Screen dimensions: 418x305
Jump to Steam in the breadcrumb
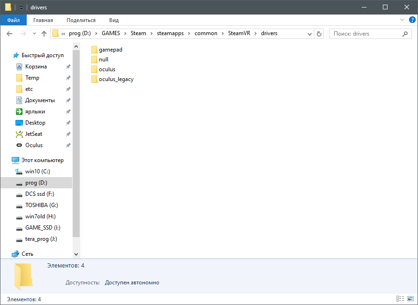[138, 33]
